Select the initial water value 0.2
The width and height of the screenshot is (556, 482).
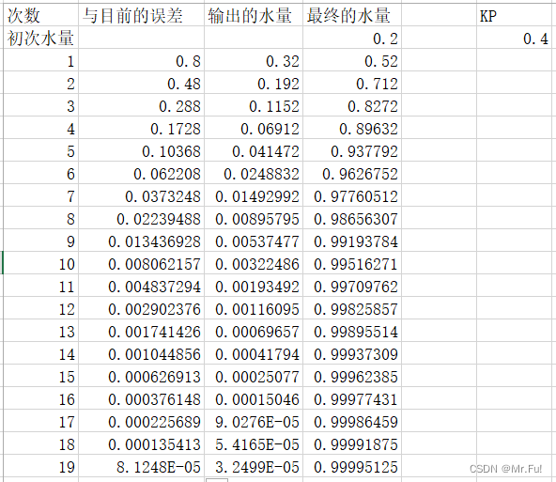coord(352,38)
